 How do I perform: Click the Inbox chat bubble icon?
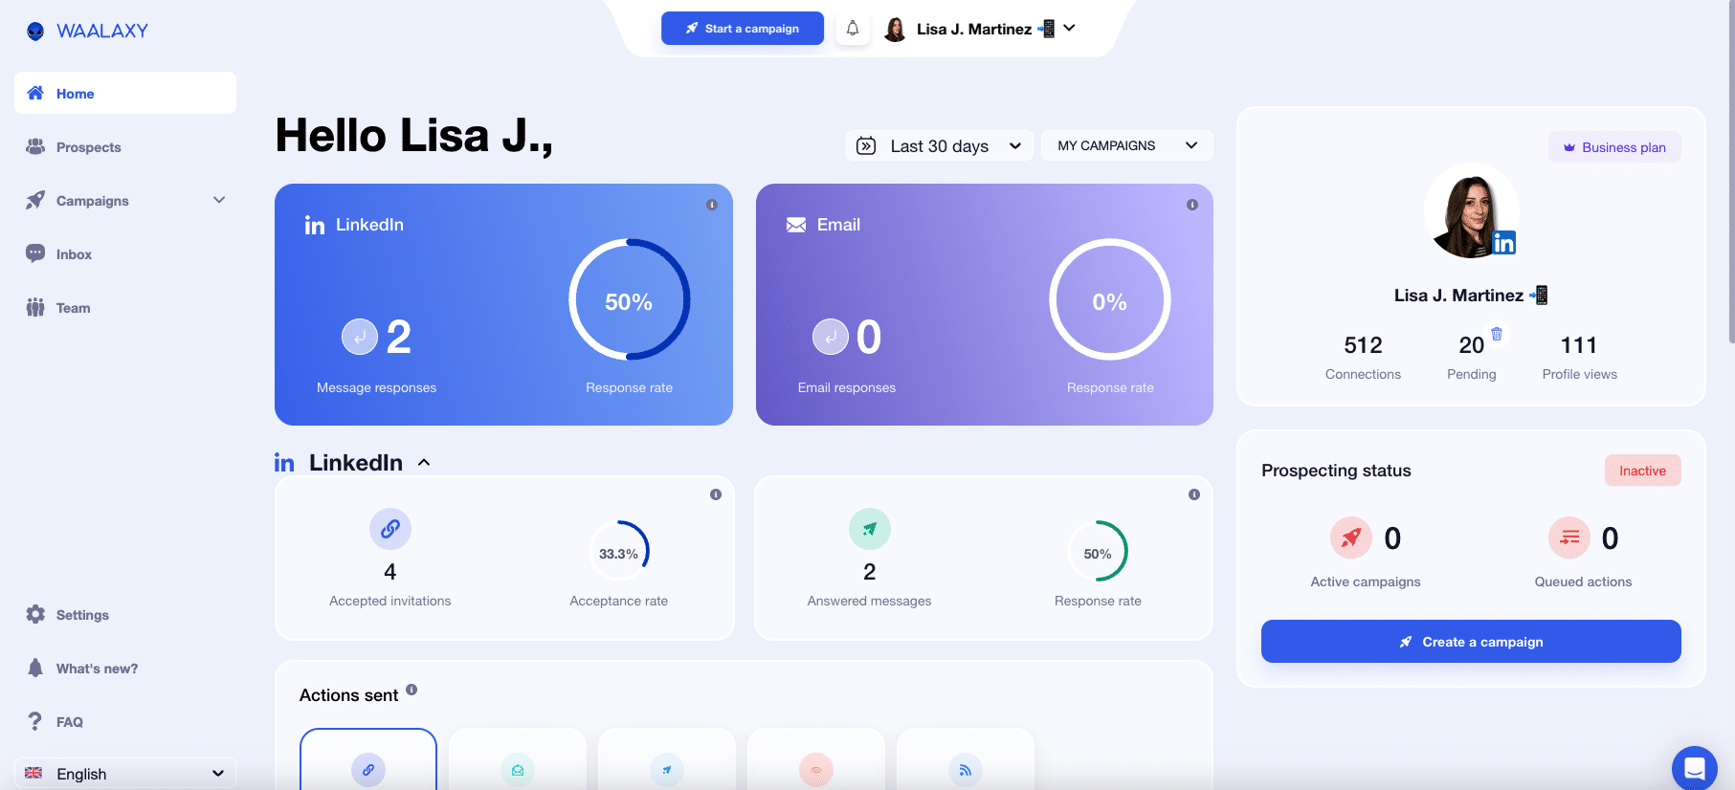point(35,253)
